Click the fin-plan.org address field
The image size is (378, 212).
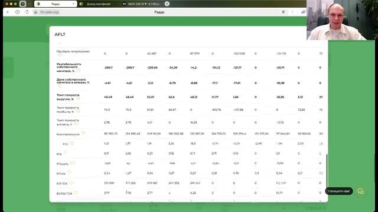click(x=49, y=12)
